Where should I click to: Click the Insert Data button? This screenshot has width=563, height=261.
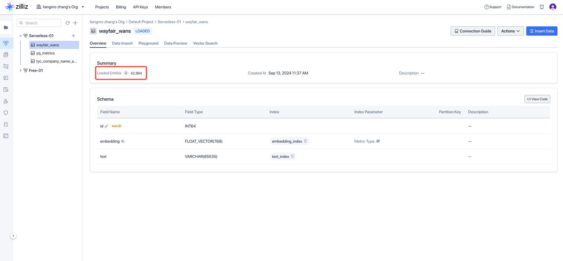click(541, 31)
